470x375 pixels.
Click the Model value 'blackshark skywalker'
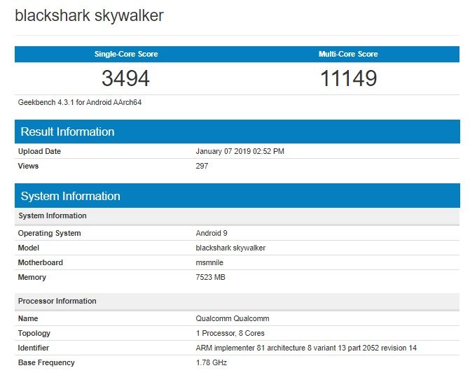click(x=230, y=248)
